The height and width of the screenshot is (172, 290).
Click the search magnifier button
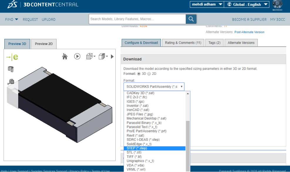pos(191,19)
